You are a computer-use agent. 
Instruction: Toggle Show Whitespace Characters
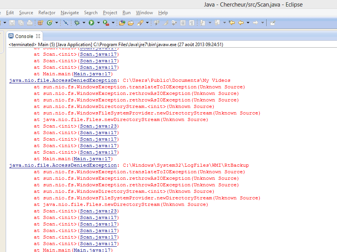pyautogui.click(x=192, y=23)
